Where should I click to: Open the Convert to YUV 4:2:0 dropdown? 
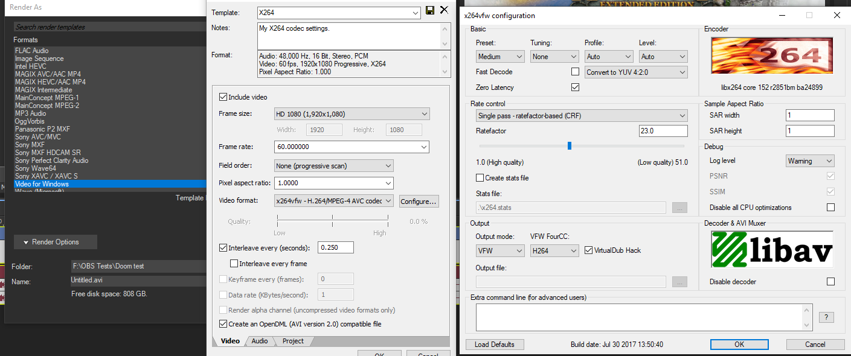[636, 72]
